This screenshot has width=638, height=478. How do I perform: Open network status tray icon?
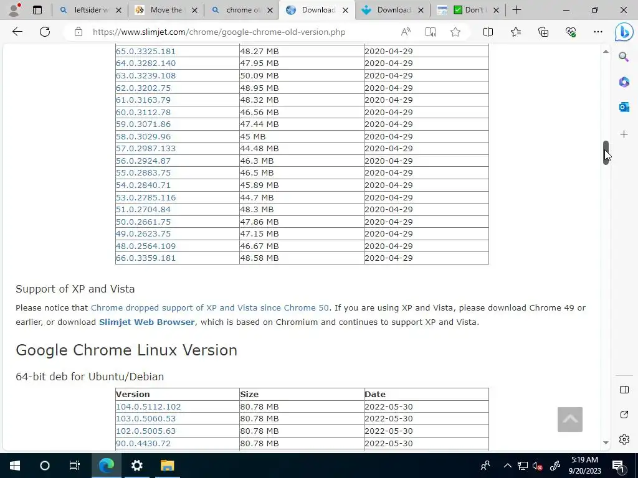523,466
